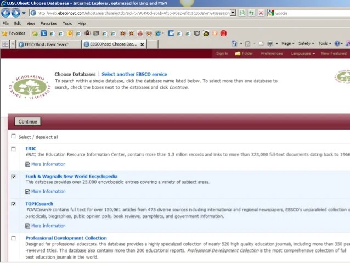This screenshot has height=263, width=350.
Task: Click the Add to Favorites Bar star icon
Action: click(x=35, y=33)
